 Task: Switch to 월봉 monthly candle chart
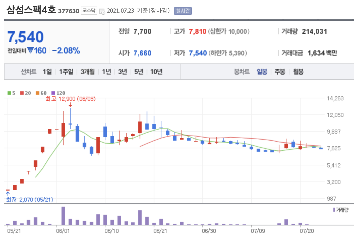[x=298, y=72]
